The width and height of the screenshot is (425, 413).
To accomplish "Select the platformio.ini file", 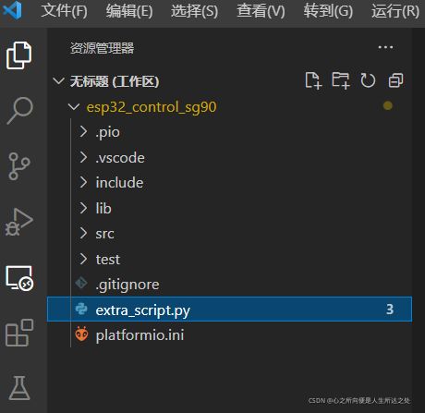I will (229, 335).
